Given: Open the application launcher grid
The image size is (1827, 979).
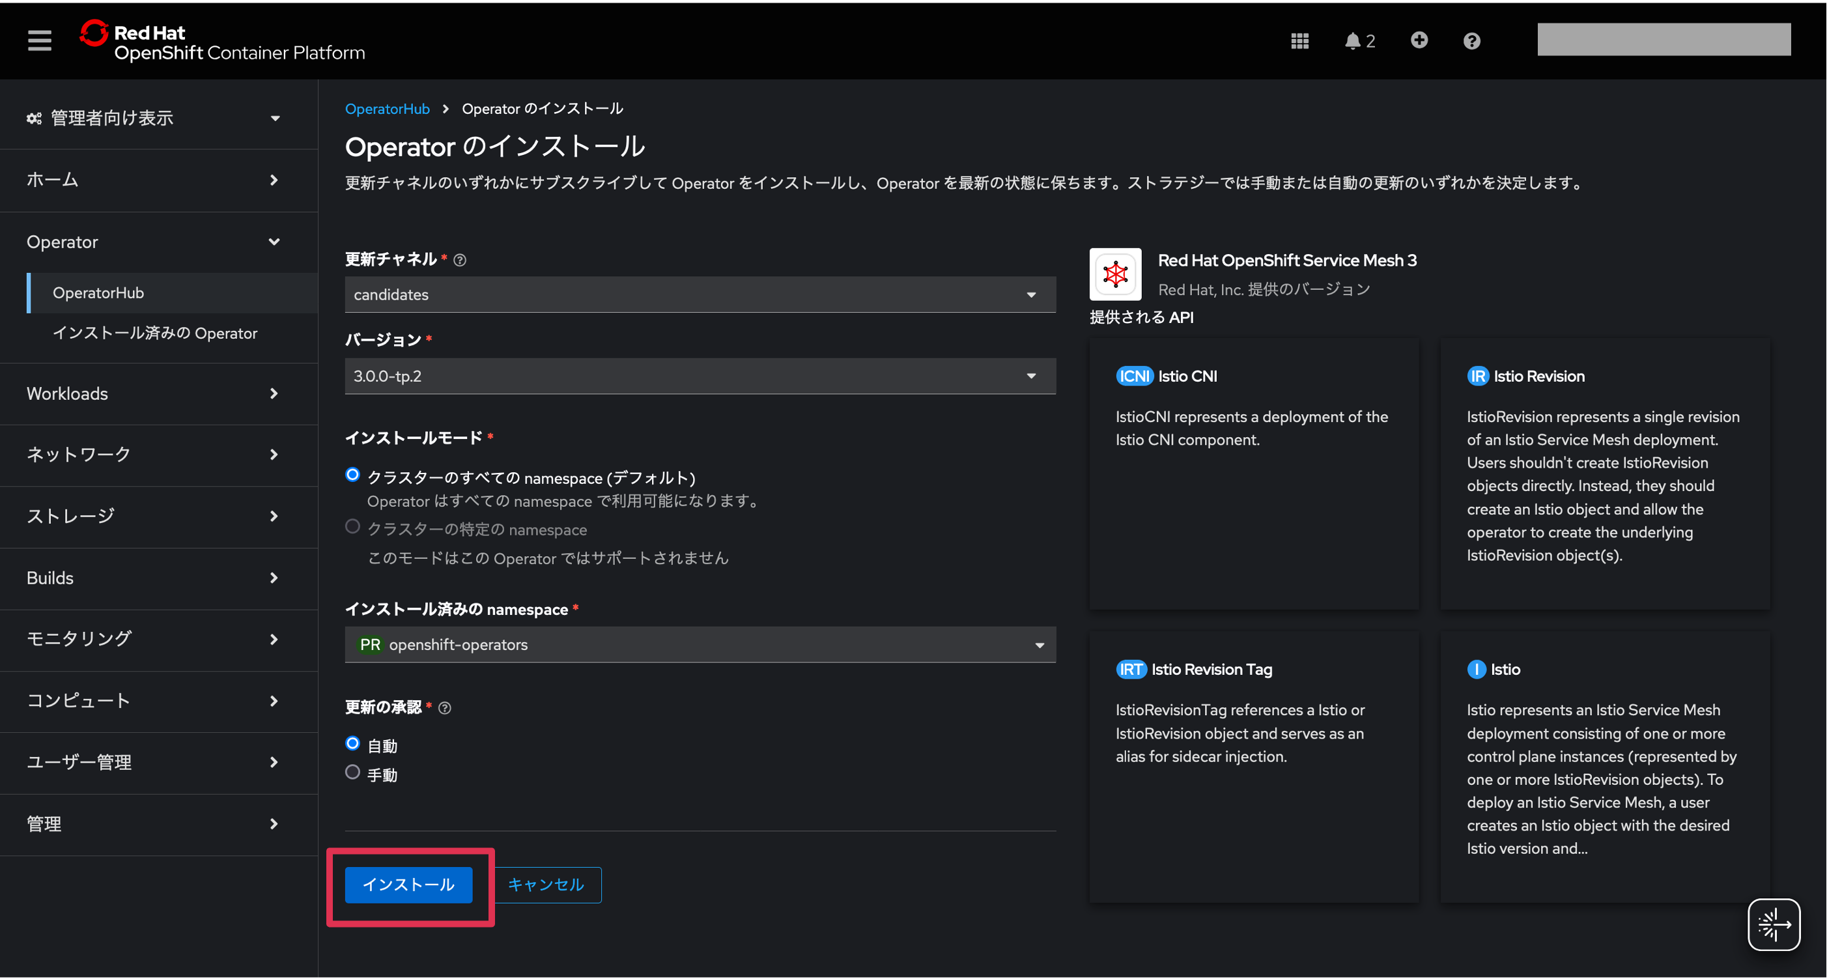Looking at the screenshot, I should [x=1299, y=40].
